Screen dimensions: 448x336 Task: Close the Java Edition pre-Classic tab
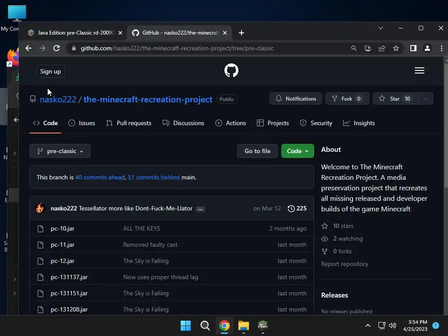[120, 33]
